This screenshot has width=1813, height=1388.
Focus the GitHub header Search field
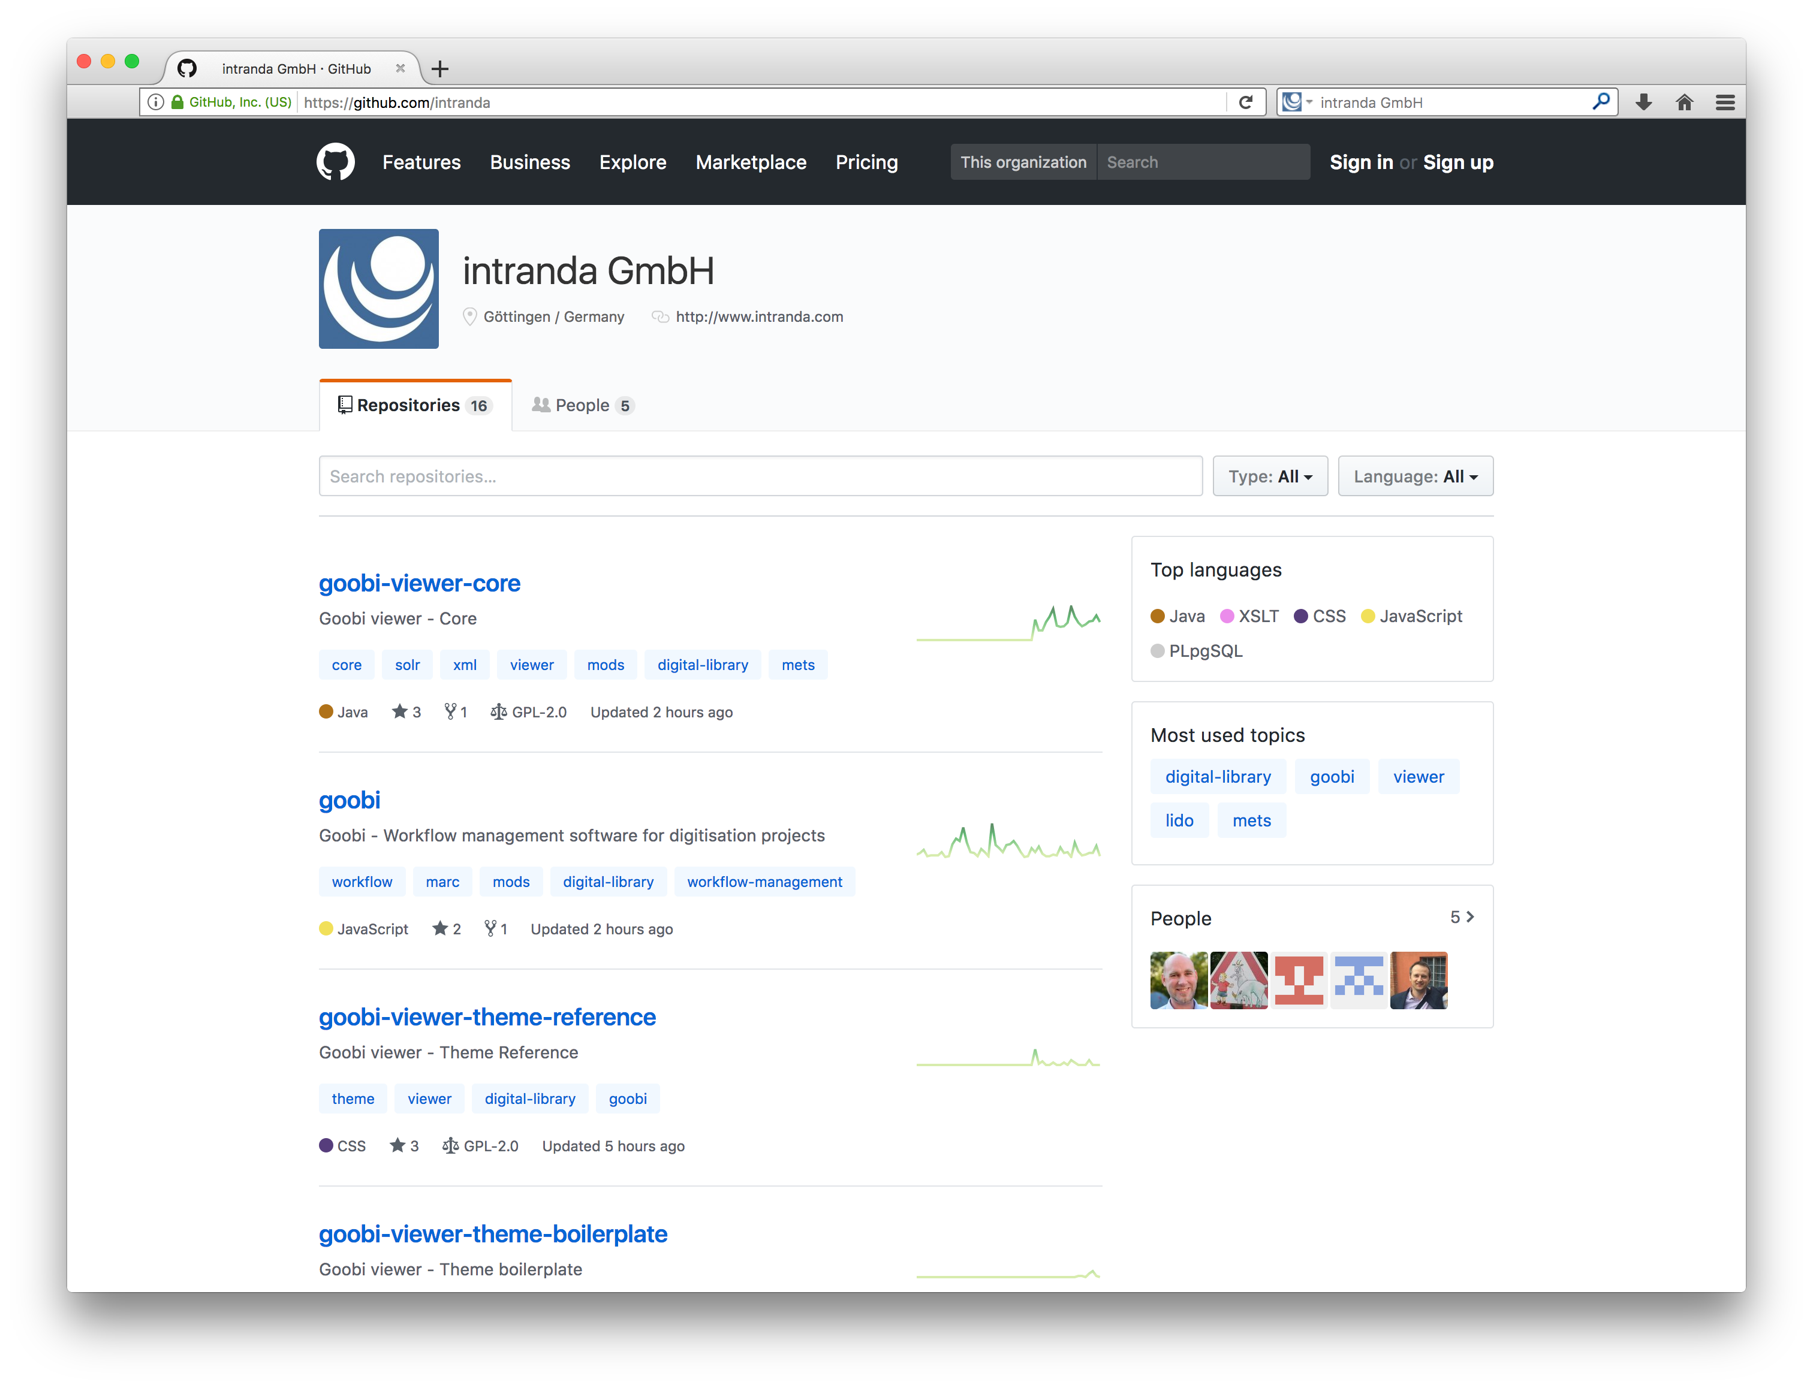click(1203, 162)
